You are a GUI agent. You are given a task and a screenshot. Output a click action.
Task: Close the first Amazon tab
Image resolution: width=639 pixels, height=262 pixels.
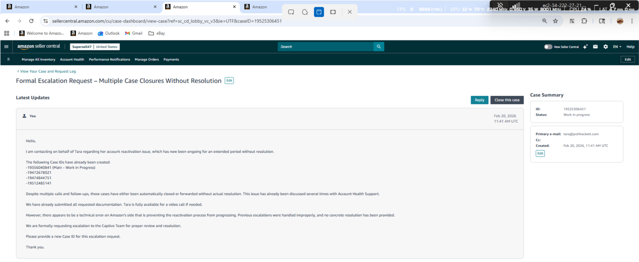point(76,7)
